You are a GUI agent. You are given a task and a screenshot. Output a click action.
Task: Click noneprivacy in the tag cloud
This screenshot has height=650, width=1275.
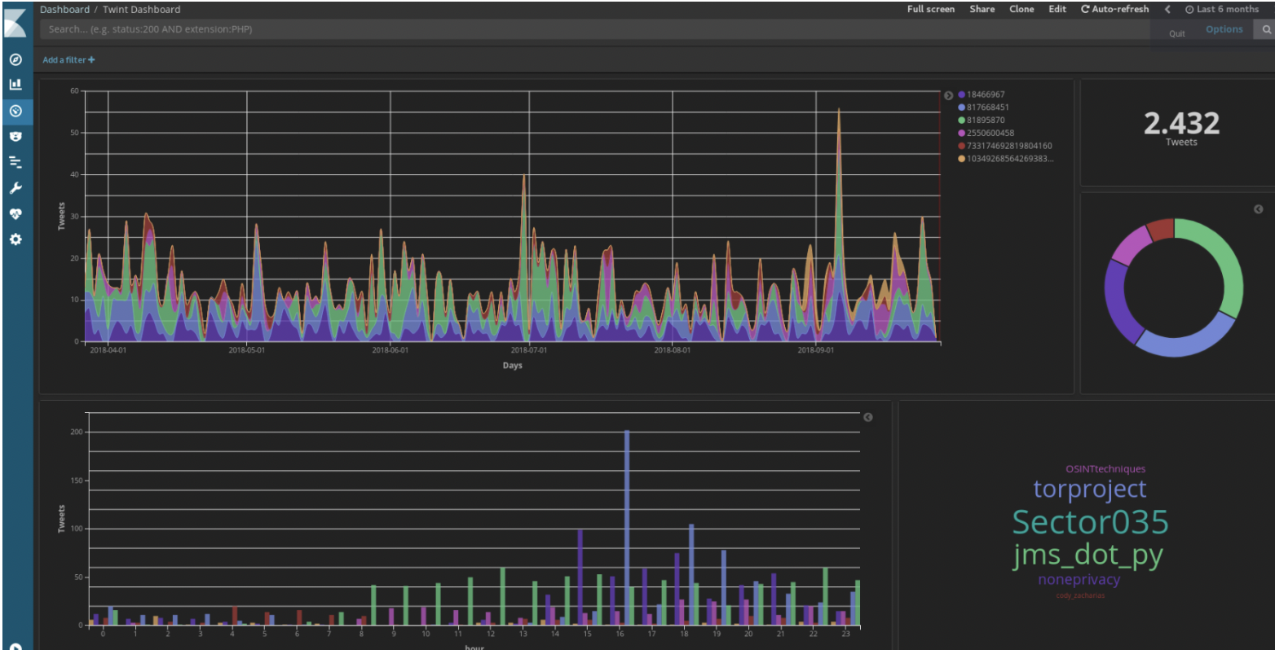(x=1079, y=580)
